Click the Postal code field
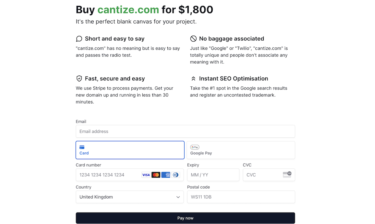This screenshot has height=224, width=375. click(x=241, y=197)
